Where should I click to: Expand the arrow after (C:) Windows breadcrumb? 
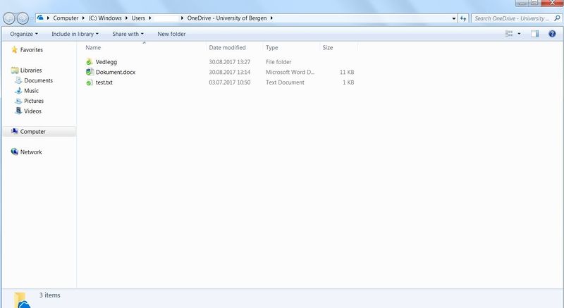127,18
